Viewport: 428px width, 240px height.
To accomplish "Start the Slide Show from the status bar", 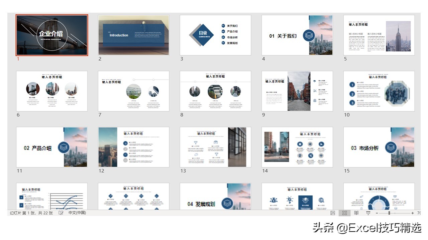I will pos(367,213).
